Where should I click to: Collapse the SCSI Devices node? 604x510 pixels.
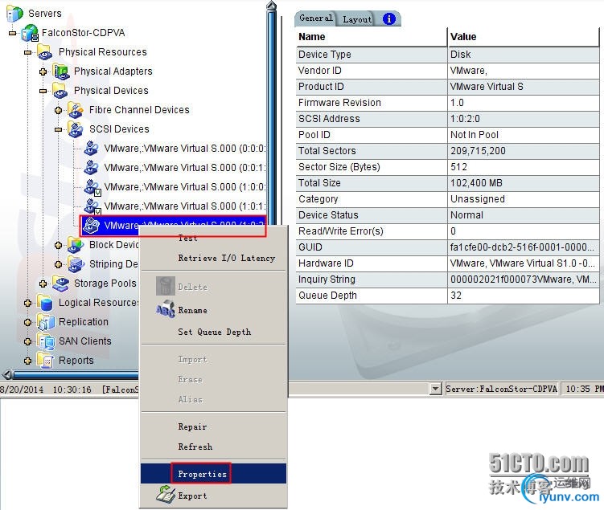pyautogui.click(x=58, y=129)
